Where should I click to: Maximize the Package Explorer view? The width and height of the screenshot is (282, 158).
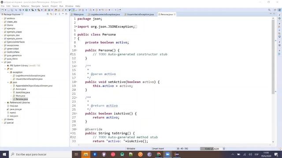(x=66, y=14)
